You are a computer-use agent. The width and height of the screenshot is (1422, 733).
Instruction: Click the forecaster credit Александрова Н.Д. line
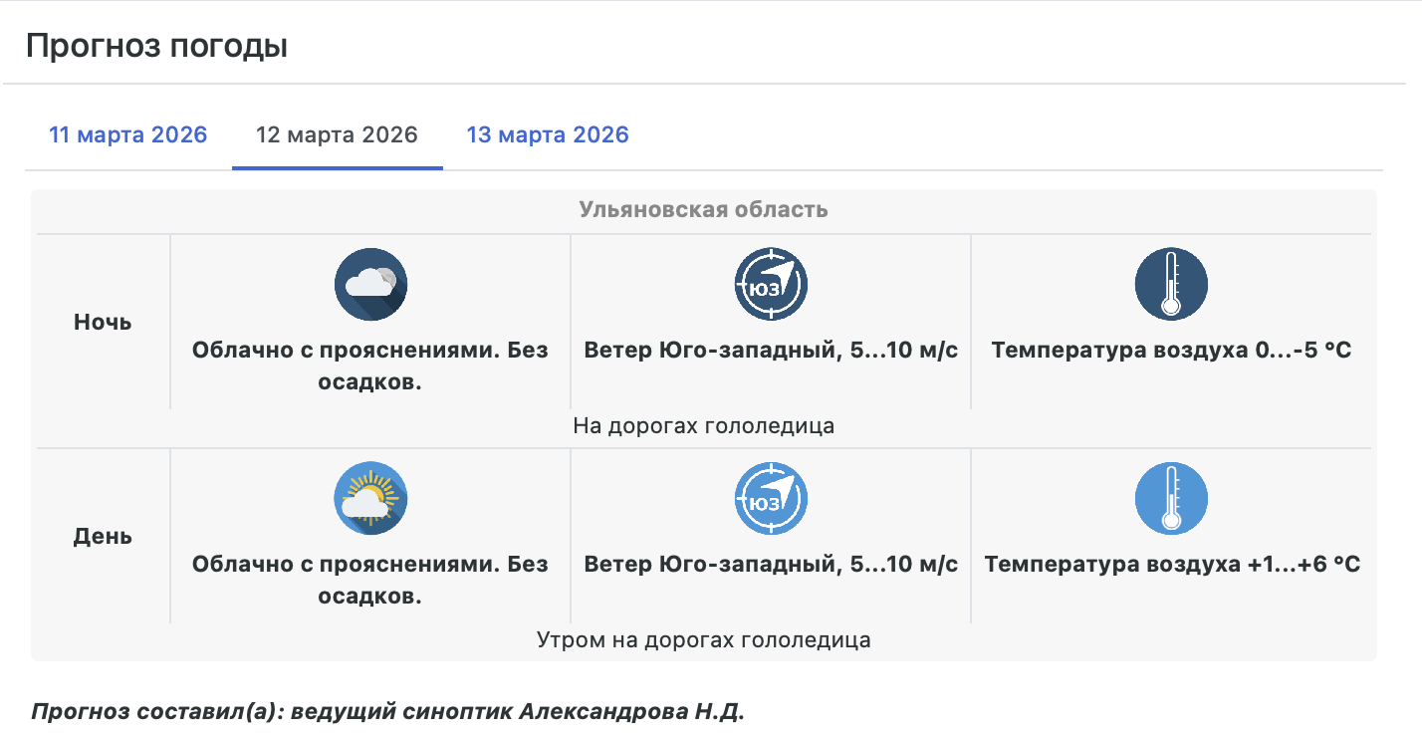click(388, 713)
